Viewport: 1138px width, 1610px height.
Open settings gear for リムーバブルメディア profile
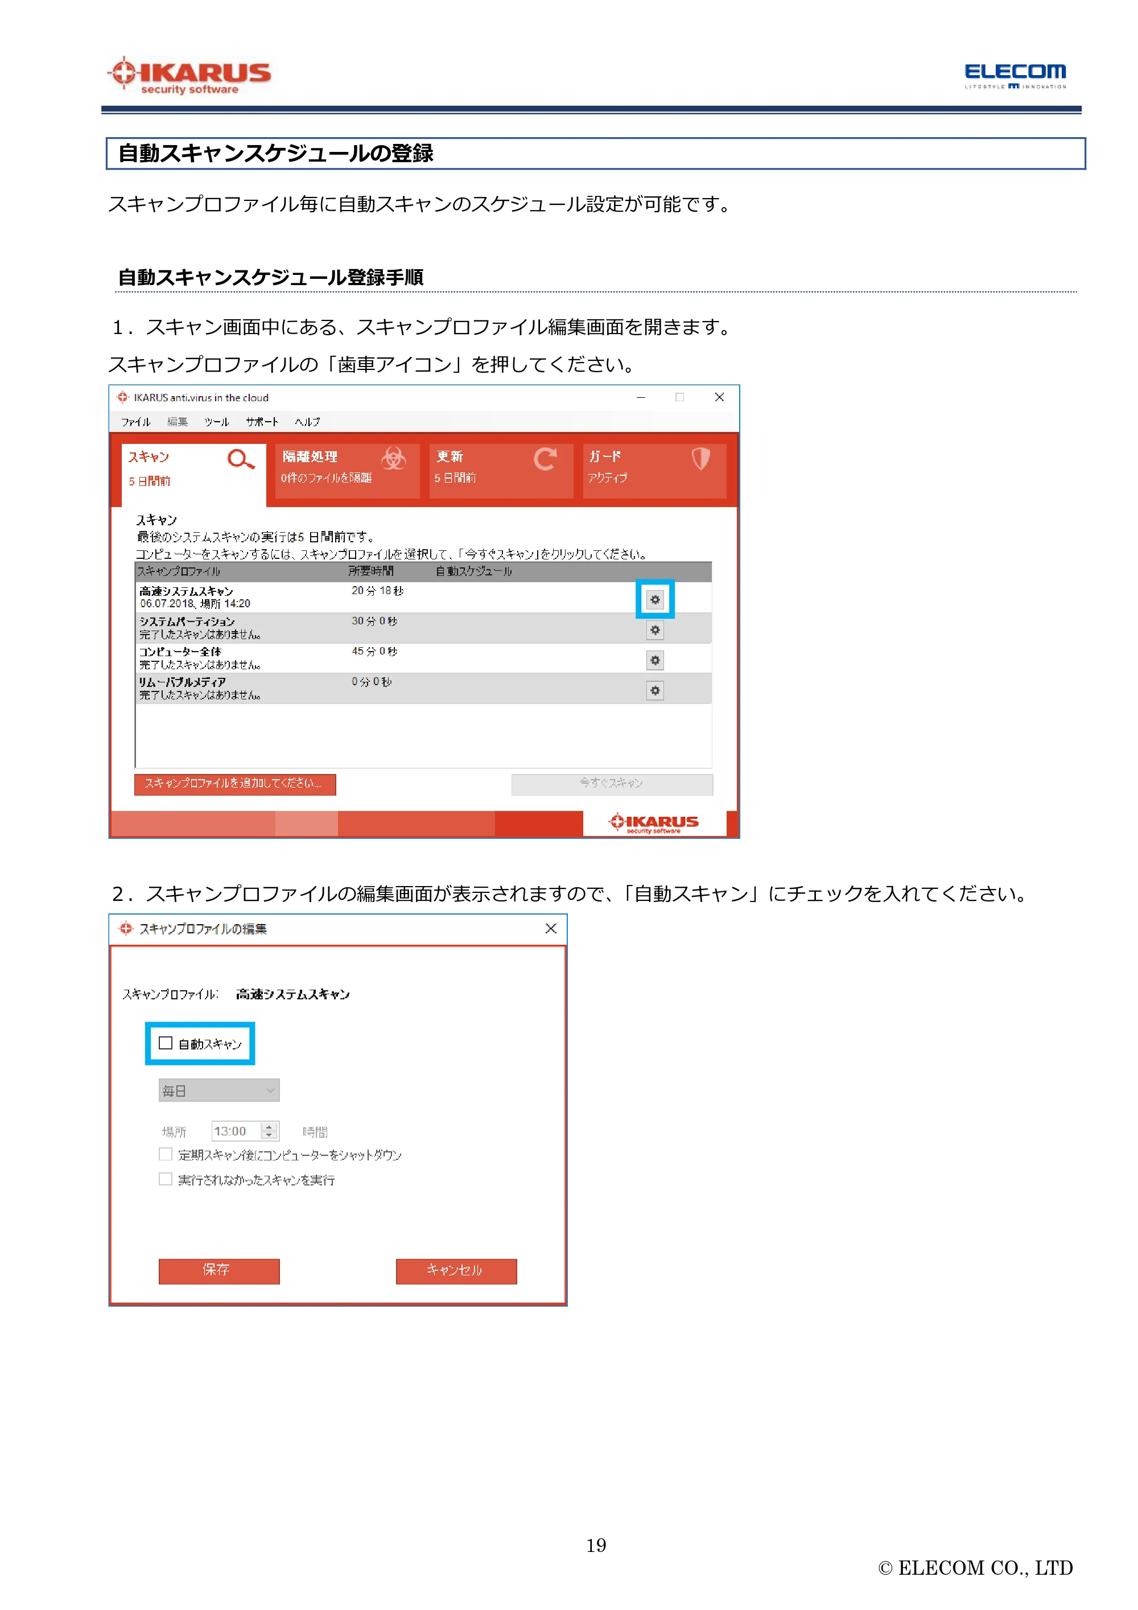[x=654, y=691]
